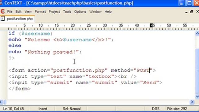Open the Project menu
The image size is (199, 112).
click(x=54, y=12)
